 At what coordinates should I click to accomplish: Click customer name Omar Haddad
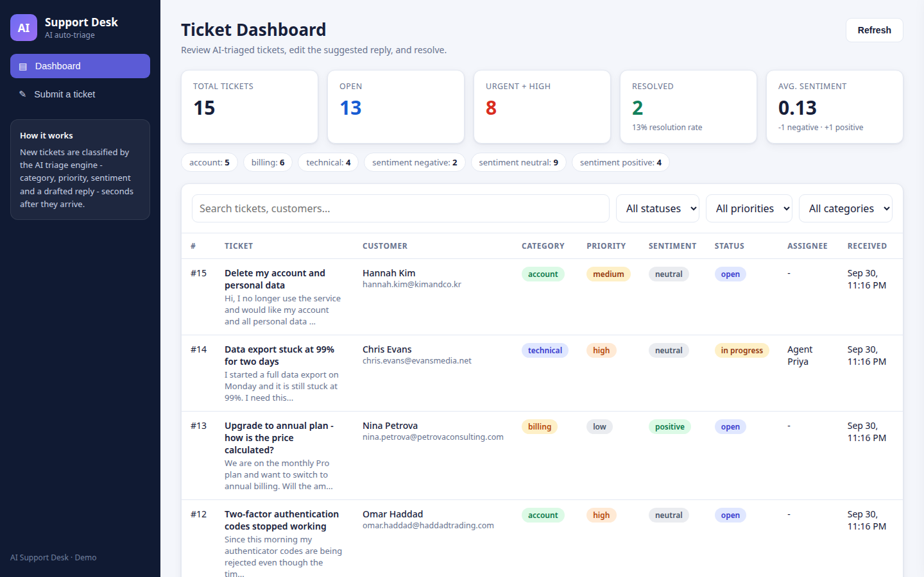click(x=393, y=514)
